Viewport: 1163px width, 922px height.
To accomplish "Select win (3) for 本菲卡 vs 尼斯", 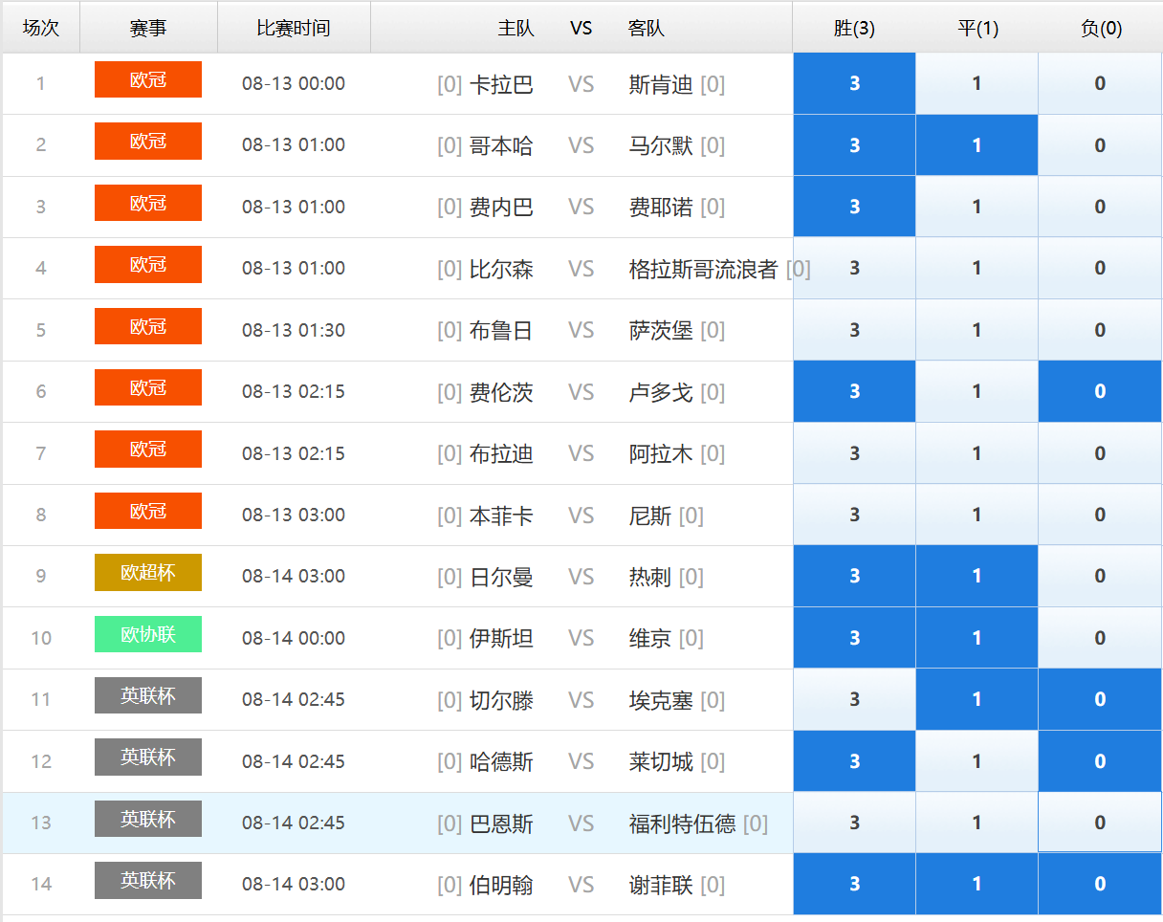I will pyautogui.click(x=854, y=515).
